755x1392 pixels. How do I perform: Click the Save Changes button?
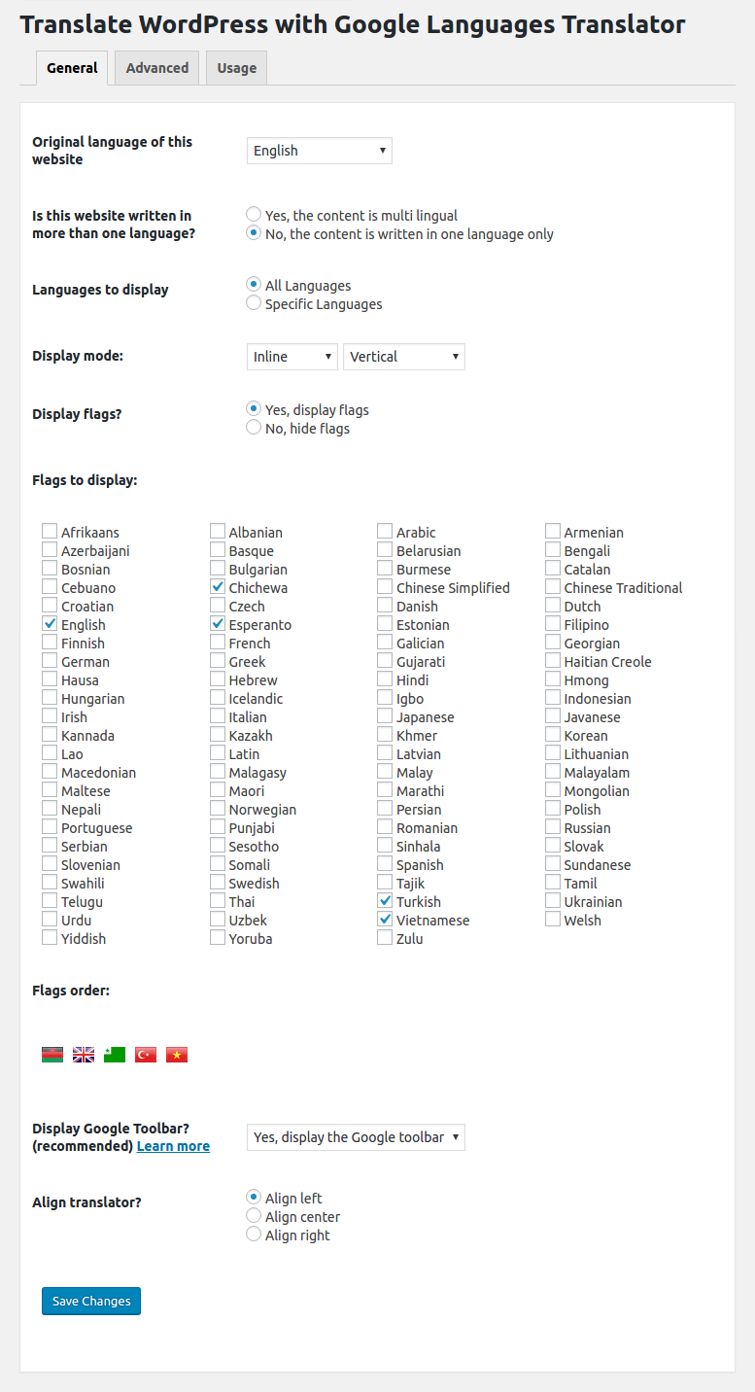[91, 1301]
